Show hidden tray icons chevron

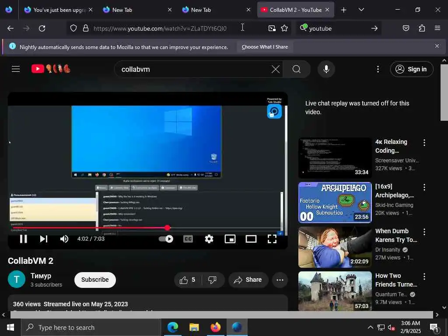370,327
